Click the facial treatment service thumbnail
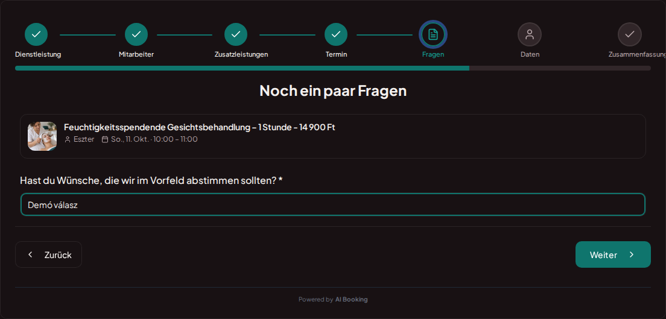The image size is (666, 319). click(x=42, y=136)
